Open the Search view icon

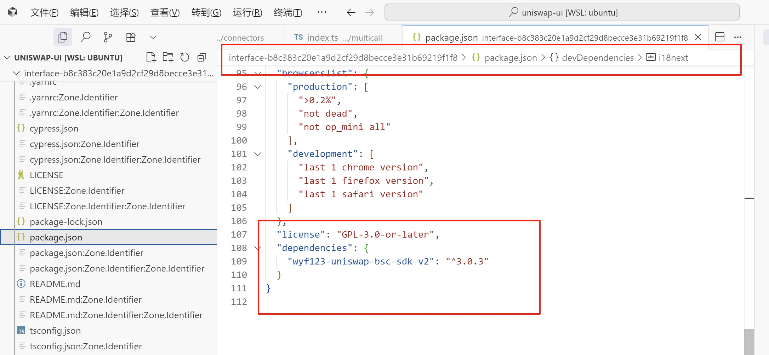tap(85, 37)
